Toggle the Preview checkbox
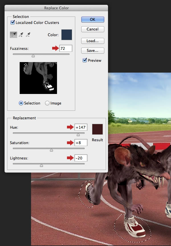This screenshot has width=171, height=246. [85, 60]
